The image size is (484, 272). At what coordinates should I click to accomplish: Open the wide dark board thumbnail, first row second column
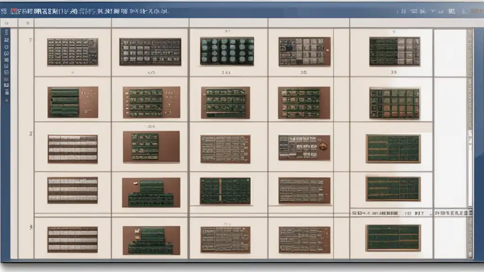click(150, 52)
